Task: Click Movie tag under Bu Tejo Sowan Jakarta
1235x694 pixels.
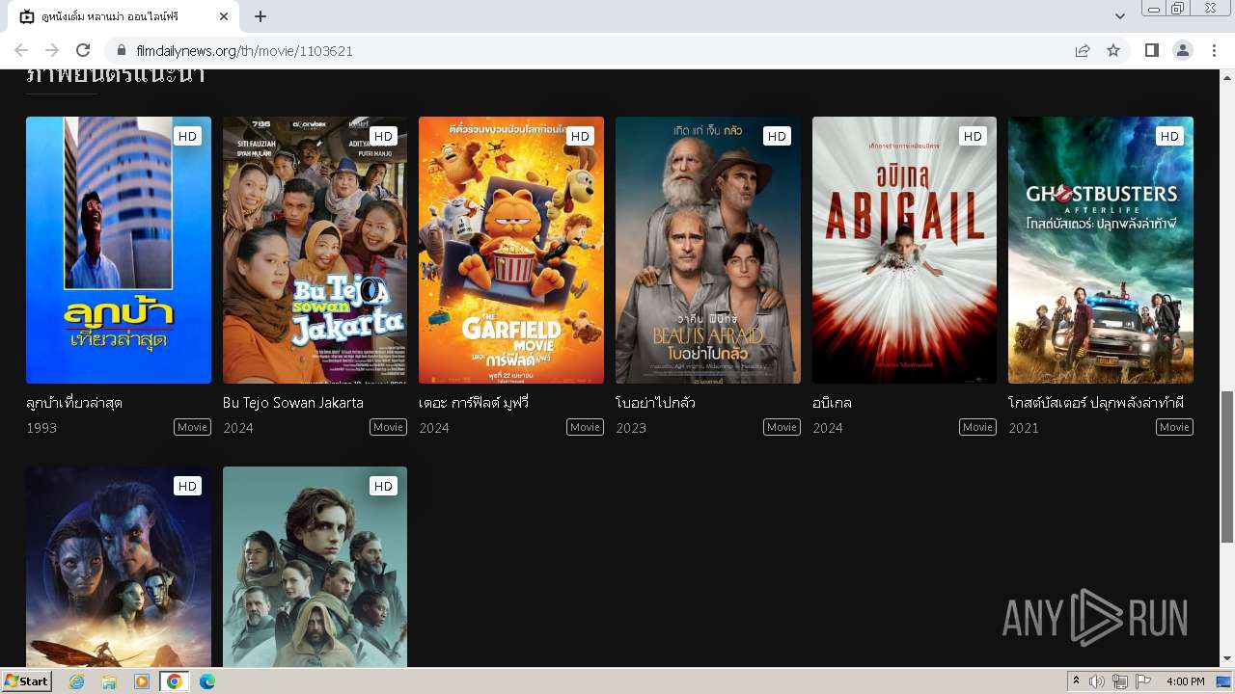Action: [388, 427]
